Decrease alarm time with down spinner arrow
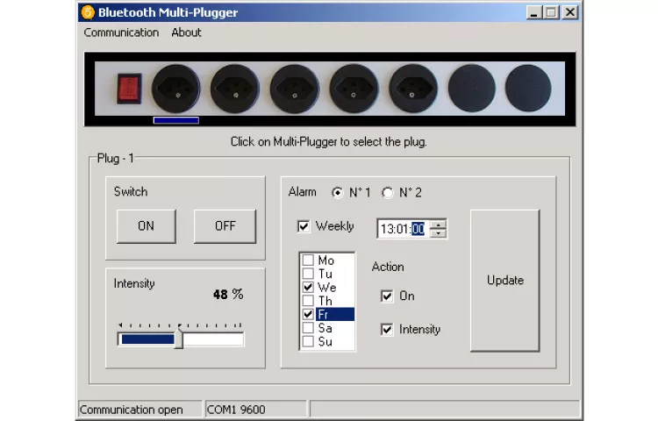The width and height of the screenshot is (658, 421). tap(439, 233)
